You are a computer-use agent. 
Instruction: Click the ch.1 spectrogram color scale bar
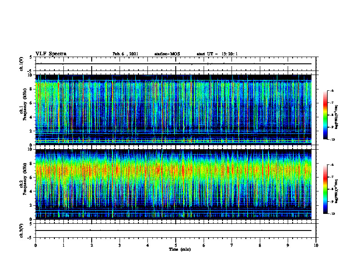(325, 115)
